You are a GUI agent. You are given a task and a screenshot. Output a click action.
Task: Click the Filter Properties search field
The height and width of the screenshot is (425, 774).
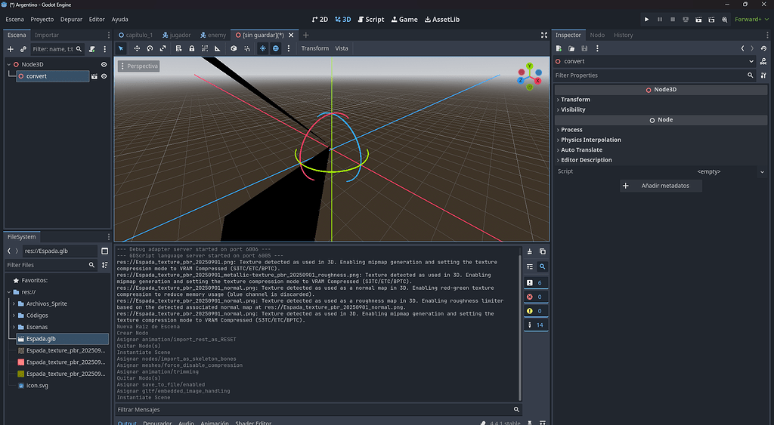click(655, 75)
